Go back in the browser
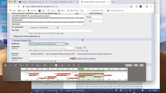This screenshot has height=93, width=166. [10, 6]
